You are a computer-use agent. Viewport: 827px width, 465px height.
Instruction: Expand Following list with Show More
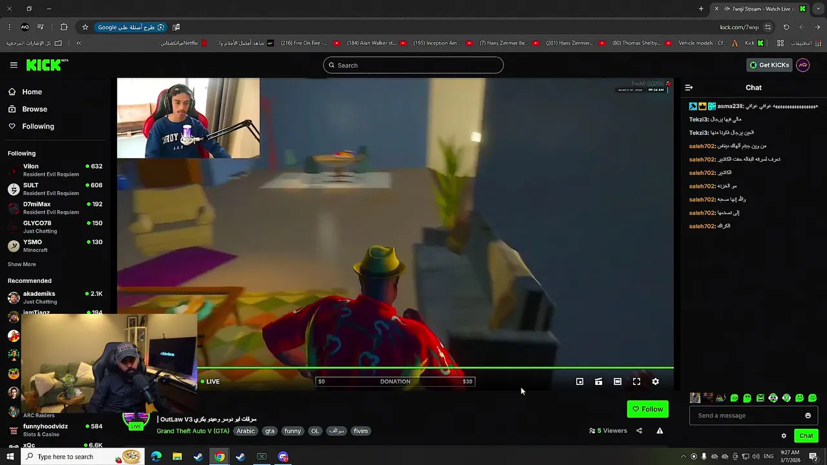coord(22,264)
